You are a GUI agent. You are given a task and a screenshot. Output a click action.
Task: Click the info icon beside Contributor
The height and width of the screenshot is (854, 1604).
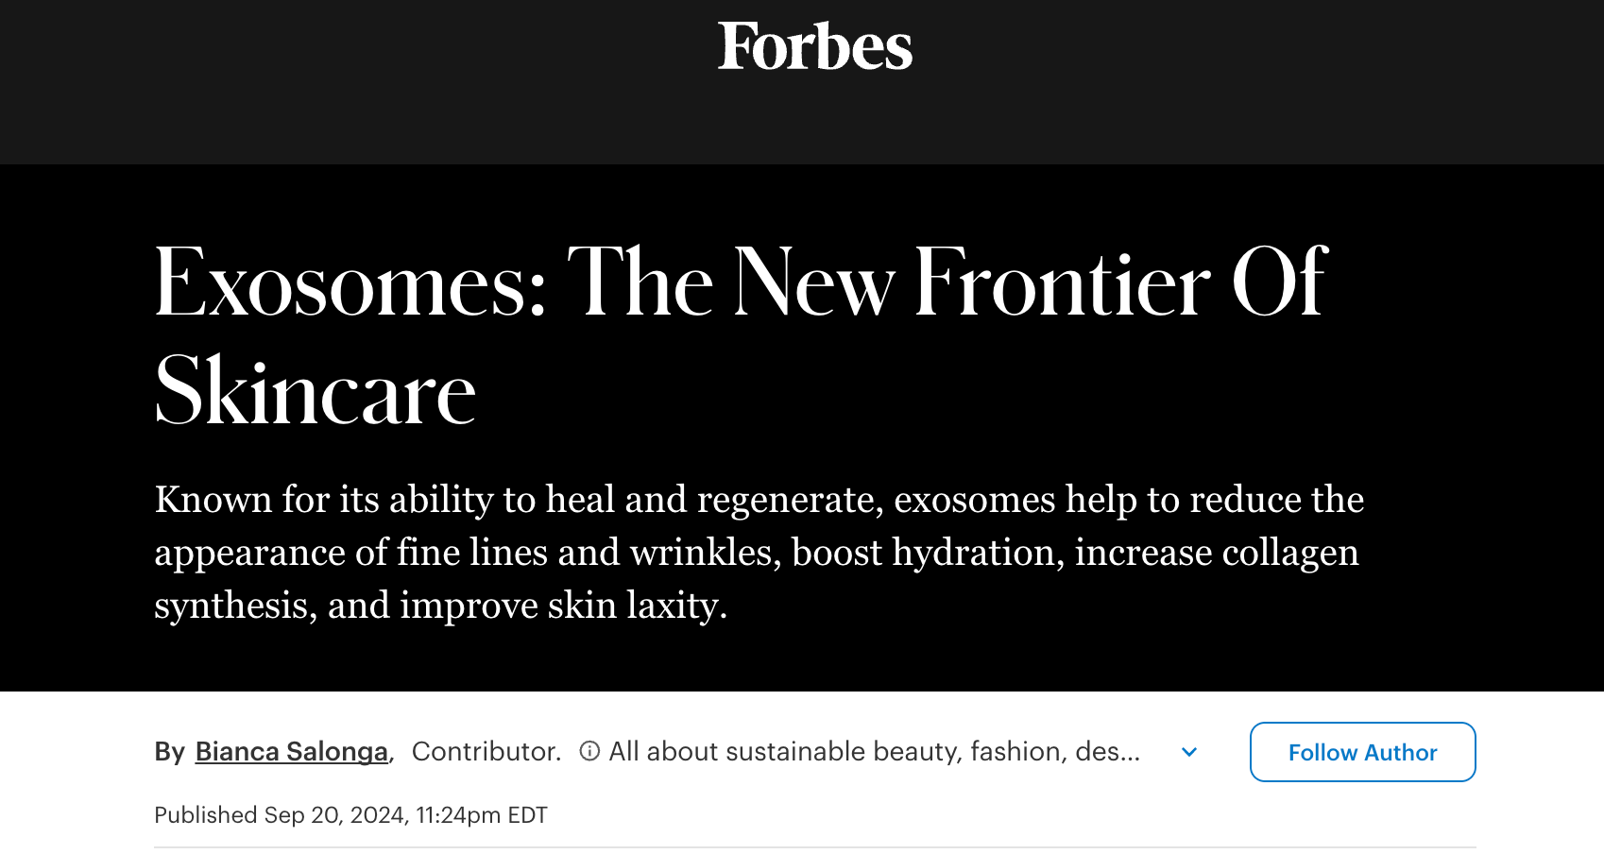click(589, 751)
